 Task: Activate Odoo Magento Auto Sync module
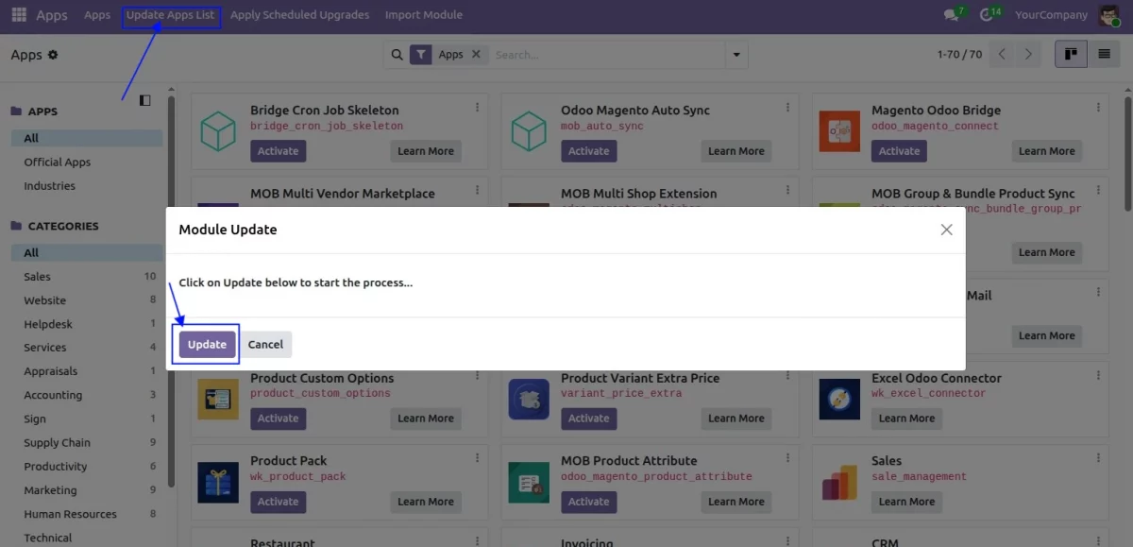click(588, 151)
